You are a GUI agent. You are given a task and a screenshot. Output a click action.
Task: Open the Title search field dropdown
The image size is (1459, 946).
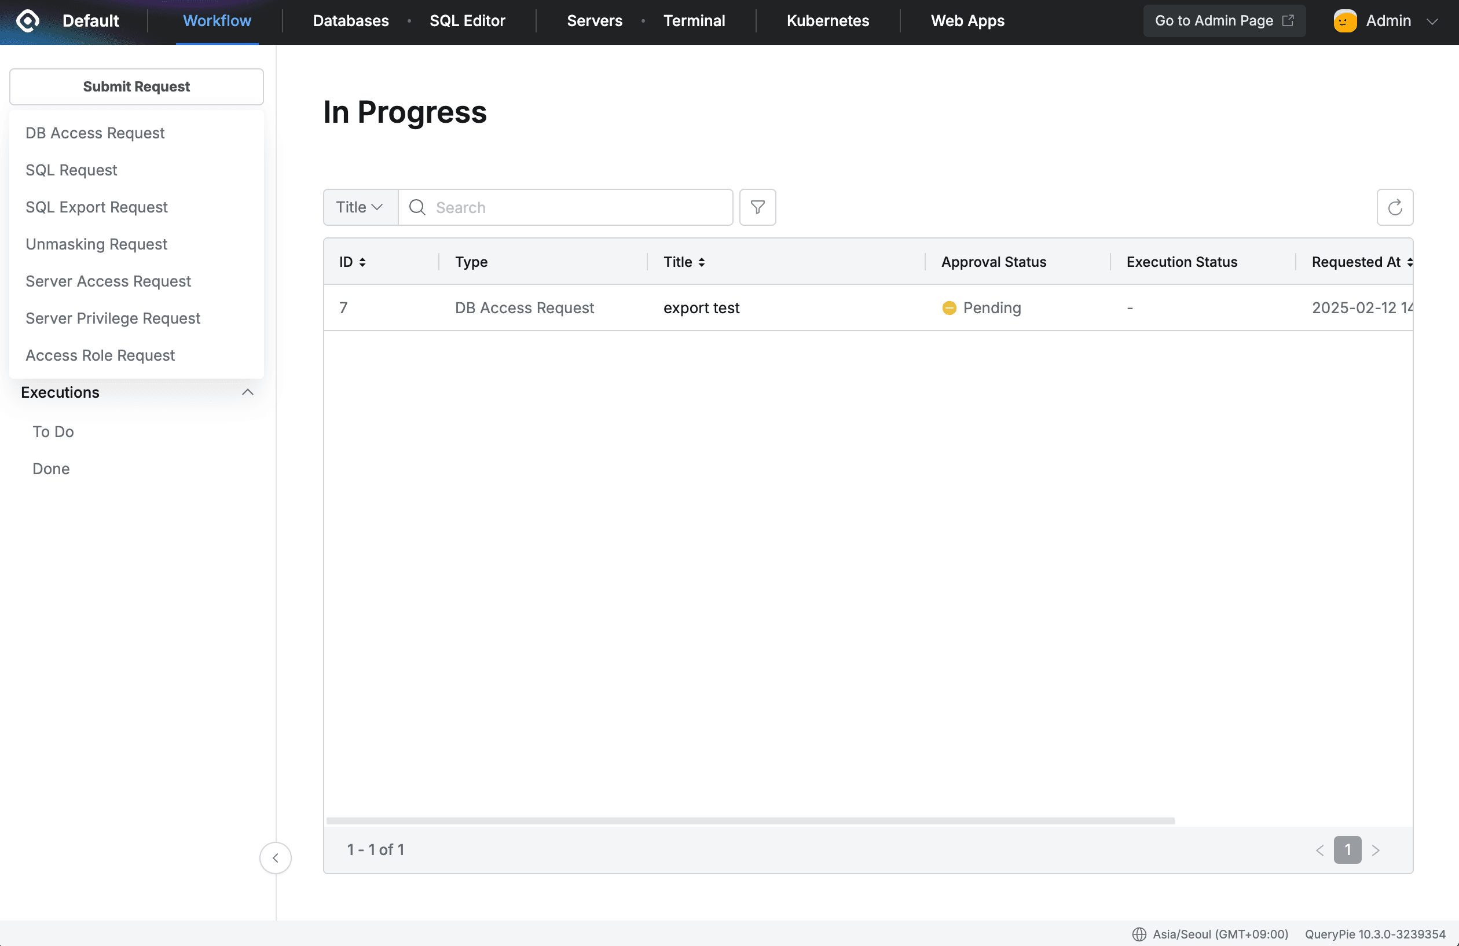coord(360,207)
